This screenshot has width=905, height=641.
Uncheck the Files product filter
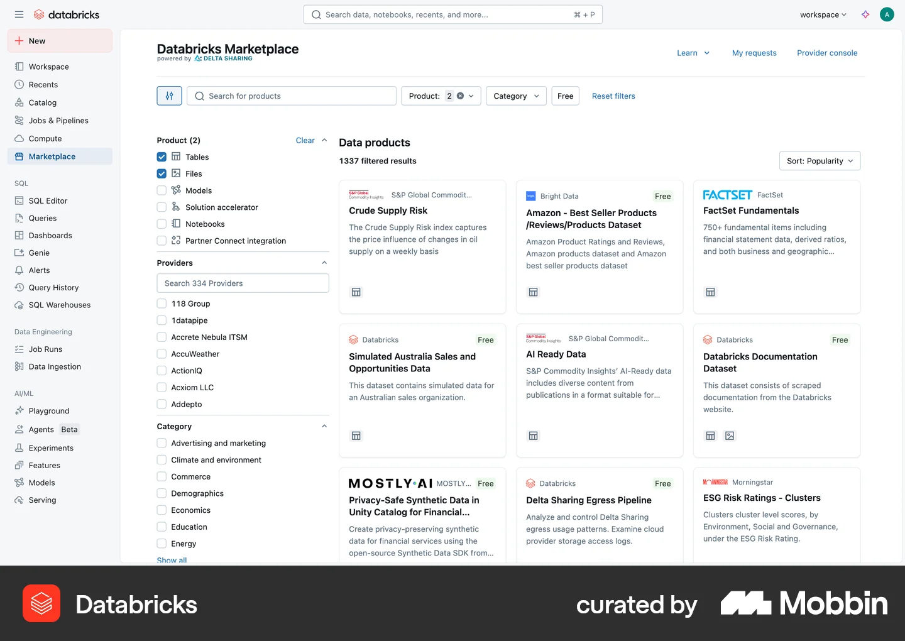[162, 174]
